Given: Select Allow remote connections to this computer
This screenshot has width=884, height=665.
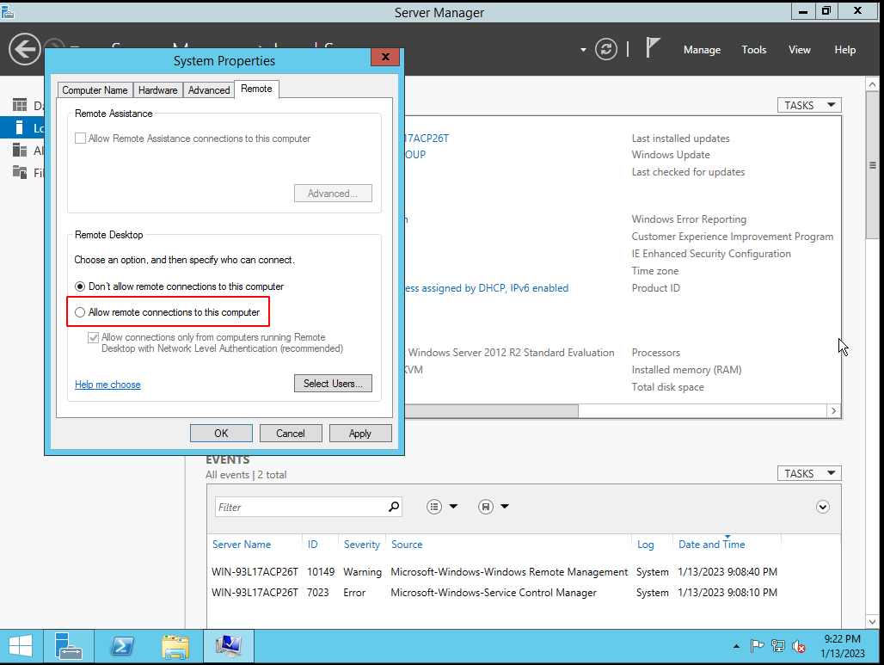Looking at the screenshot, I should click(79, 311).
